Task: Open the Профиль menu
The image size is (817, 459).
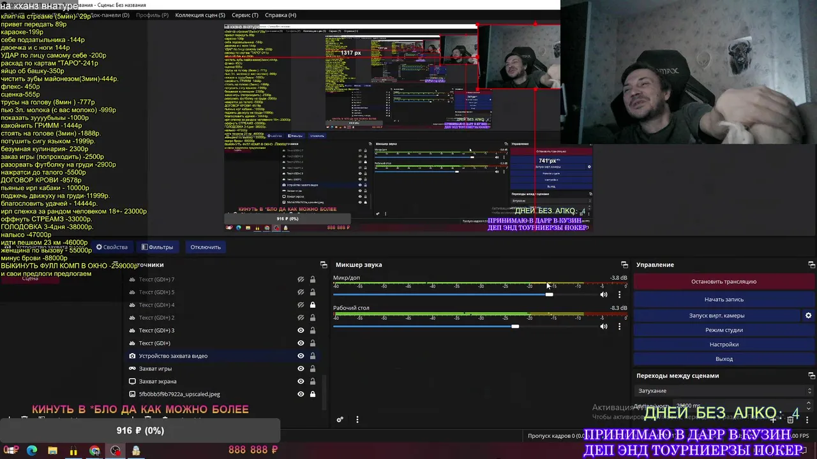Action: tap(152, 15)
